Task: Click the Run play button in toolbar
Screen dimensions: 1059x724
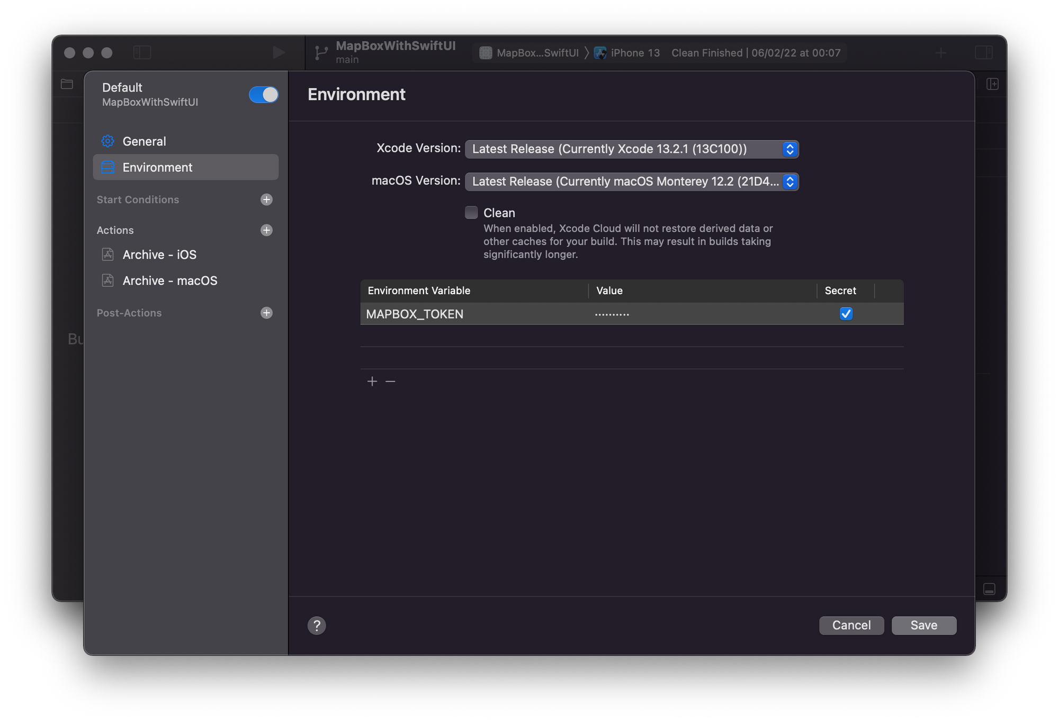Action: pyautogui.click(x=279, y=52)
